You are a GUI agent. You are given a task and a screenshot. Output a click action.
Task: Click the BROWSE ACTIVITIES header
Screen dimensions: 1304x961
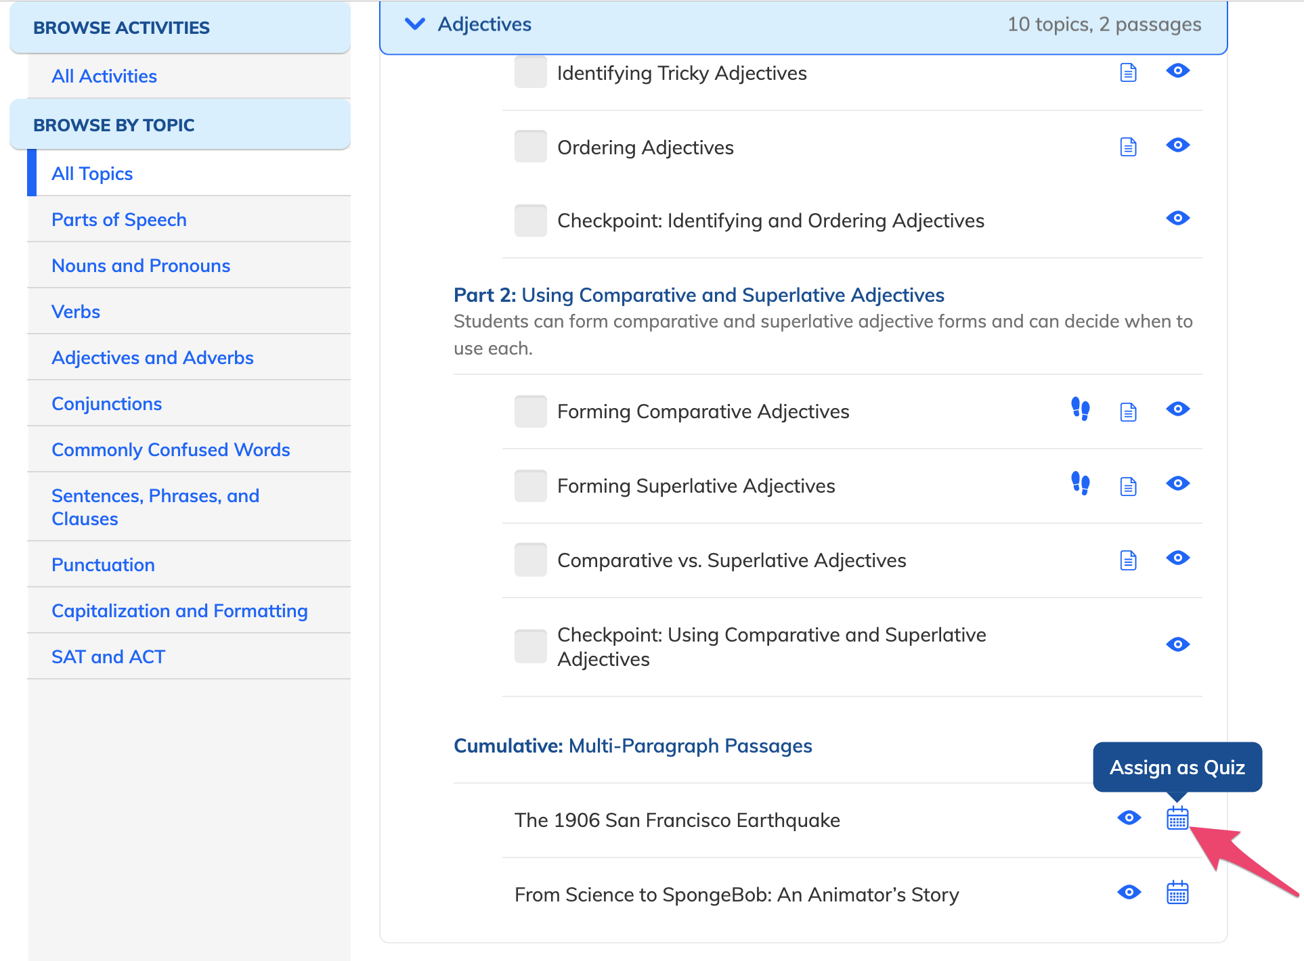pyautogui.click(x=180, y=27)
